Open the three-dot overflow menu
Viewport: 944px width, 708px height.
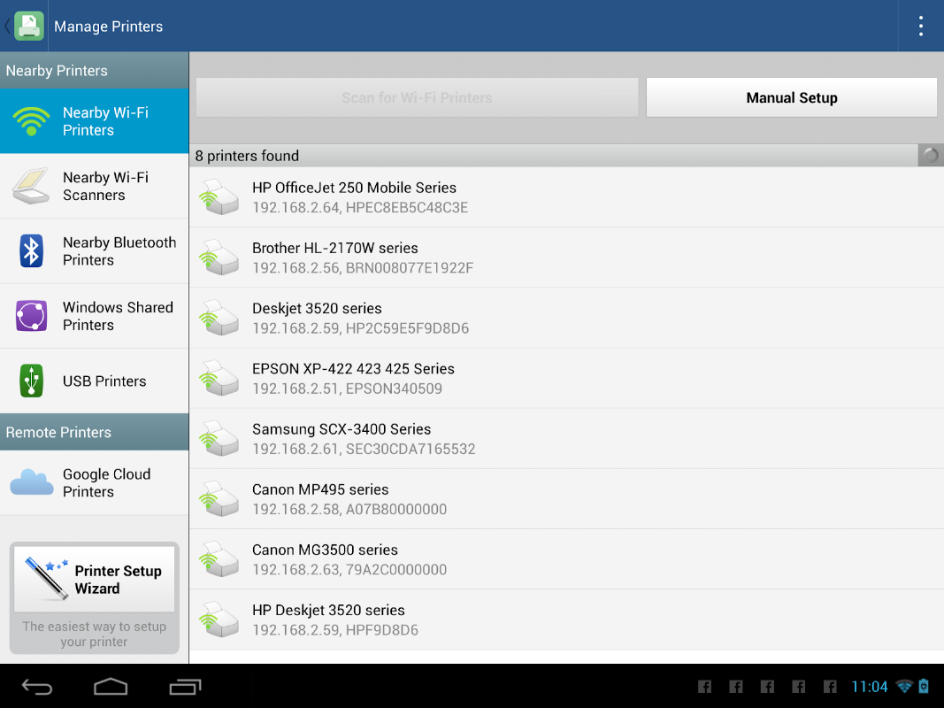920,26
